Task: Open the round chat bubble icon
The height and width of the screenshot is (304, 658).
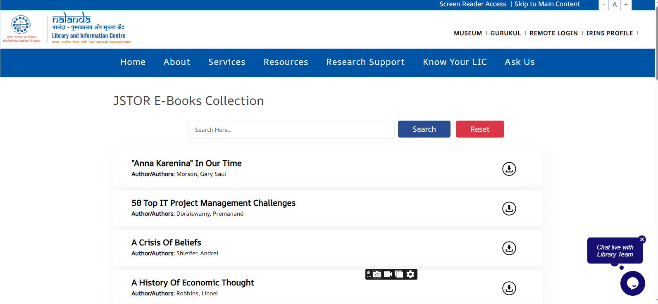Action: pos(632,283)
